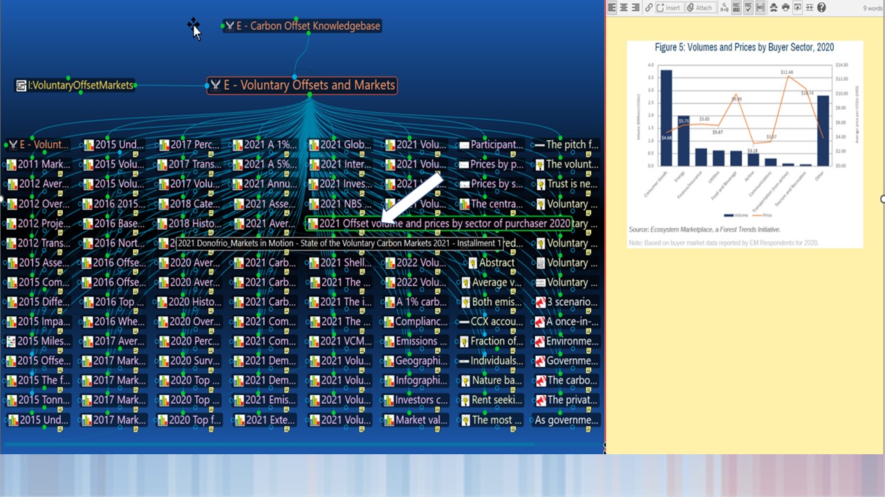Select the Nature ba... thought

(491, 380)
